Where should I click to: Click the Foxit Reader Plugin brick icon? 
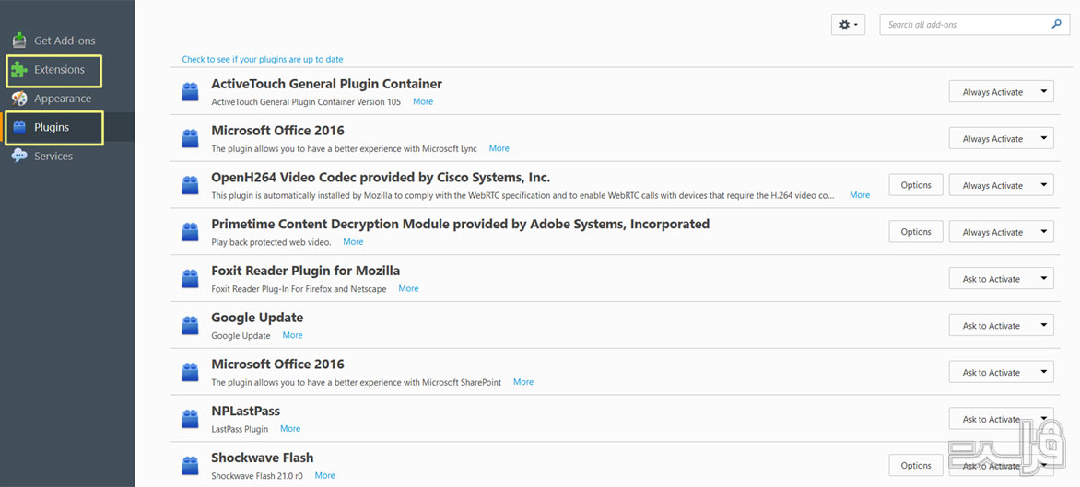[190, 279]
